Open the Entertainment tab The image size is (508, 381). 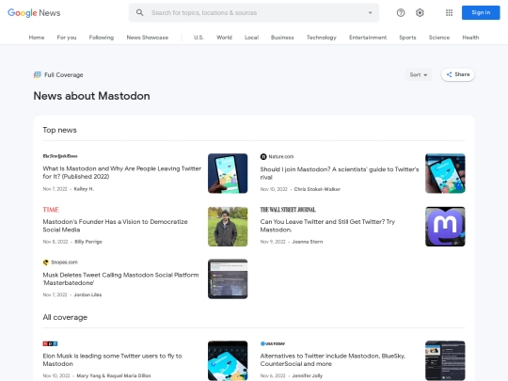click(x=368, y=38)
